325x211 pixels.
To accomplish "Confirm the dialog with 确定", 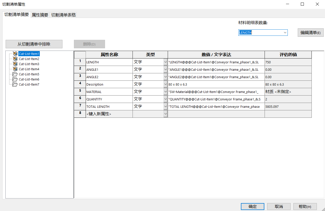I will (x=252, y=206).
